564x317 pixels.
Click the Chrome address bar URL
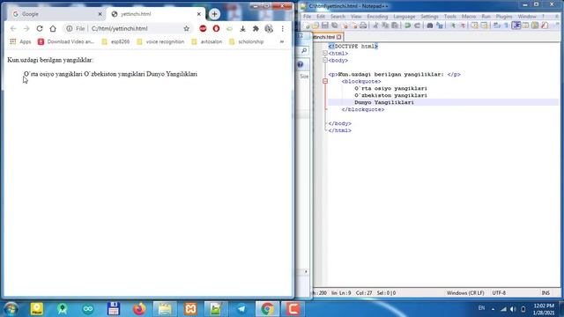pos(120,28)
